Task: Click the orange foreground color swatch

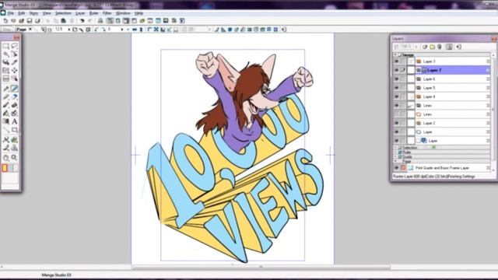Action: (5, 168)
